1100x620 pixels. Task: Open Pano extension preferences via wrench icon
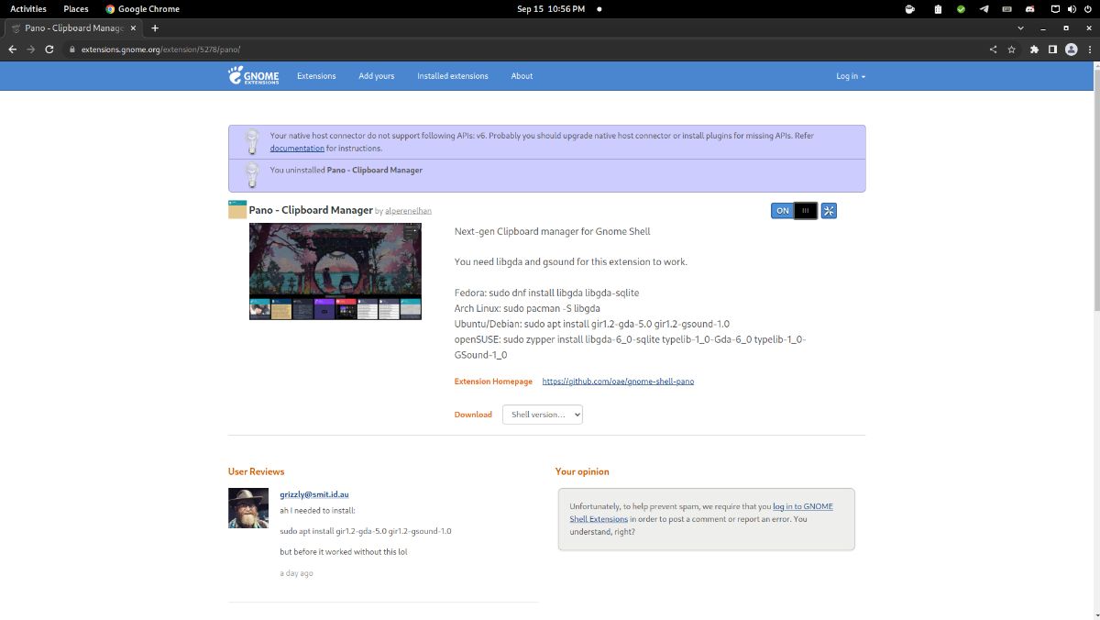click(829, 210)
